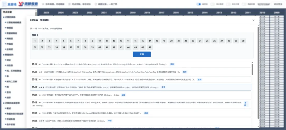Select the 2020 year column in background
The height and width of the screenshot is (130, 286).
pos(118,13)
